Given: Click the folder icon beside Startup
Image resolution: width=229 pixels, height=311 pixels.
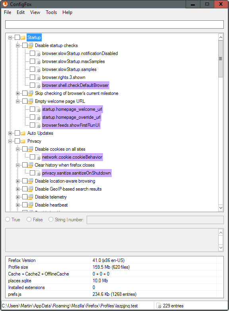Looking at the screenshot, I should point(23,37).
